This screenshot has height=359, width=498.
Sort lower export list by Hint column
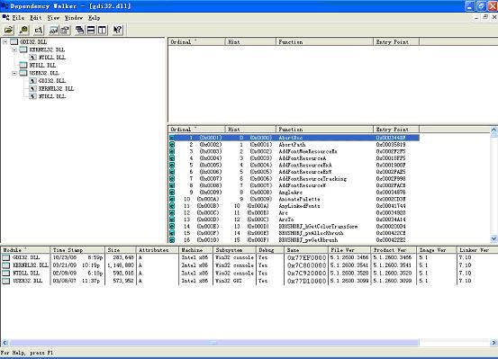pyautogui.click(x=250, y=130)
